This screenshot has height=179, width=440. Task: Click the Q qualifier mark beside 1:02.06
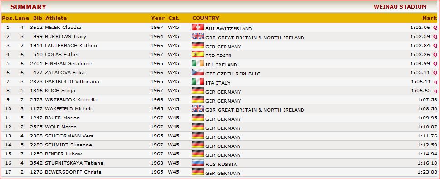435,28
